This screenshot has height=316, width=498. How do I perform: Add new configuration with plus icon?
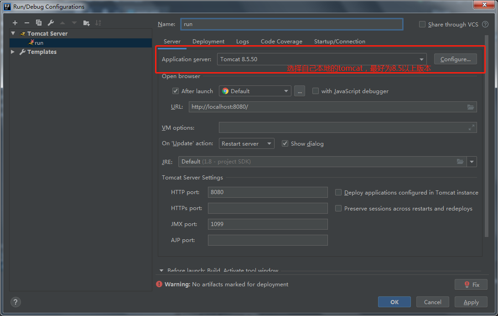[x=15, y=23]
